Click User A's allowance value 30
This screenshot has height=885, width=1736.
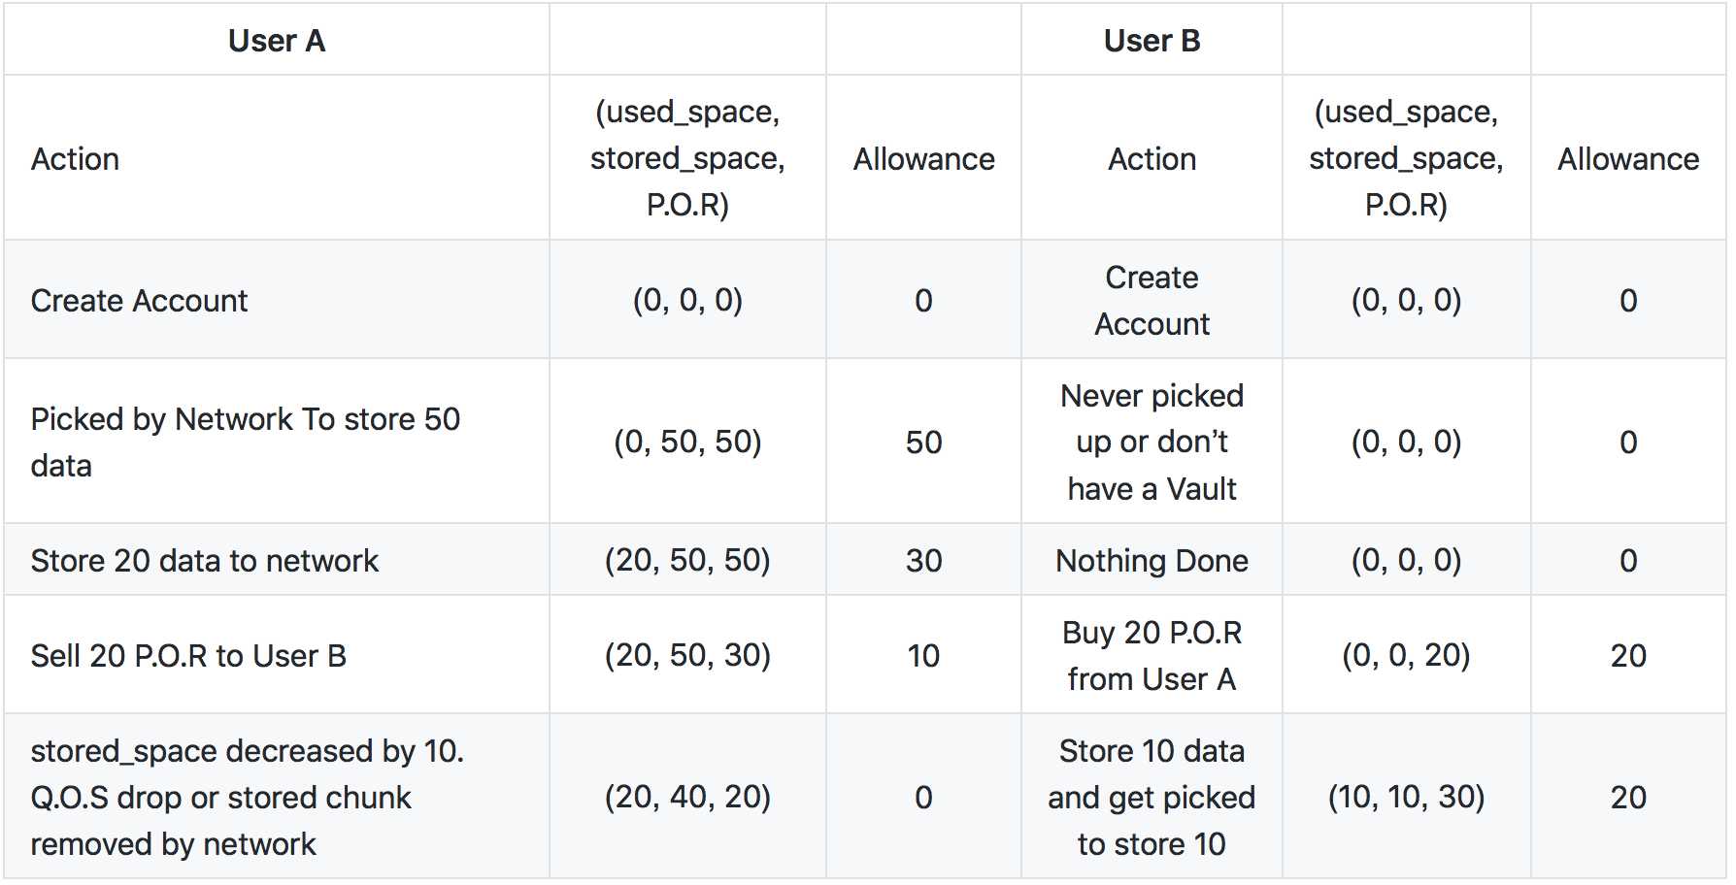pyautogui.click(x=923, y=560)
